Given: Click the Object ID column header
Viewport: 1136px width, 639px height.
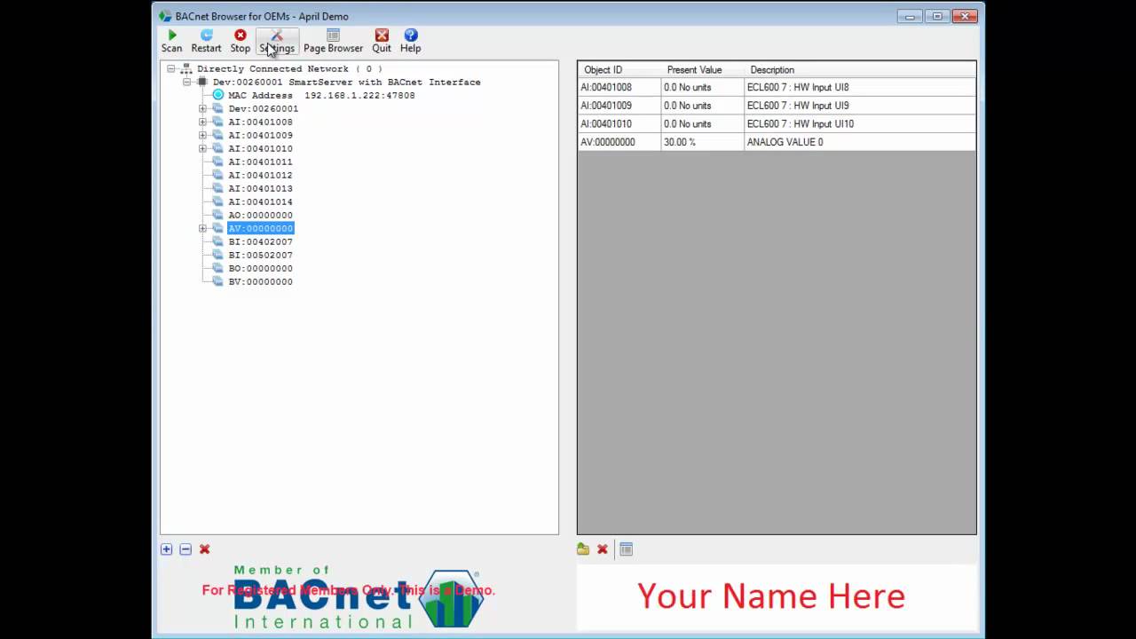Looking at the screenshot, I should pyautogui.click(x=619, y=69).
